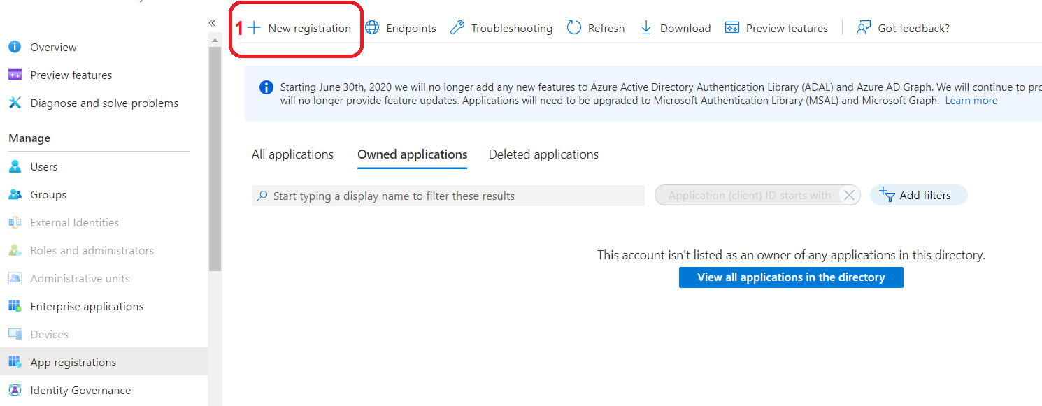Collapse the sidebar with double chevron

pyautogui.click(x=212, y=23)
